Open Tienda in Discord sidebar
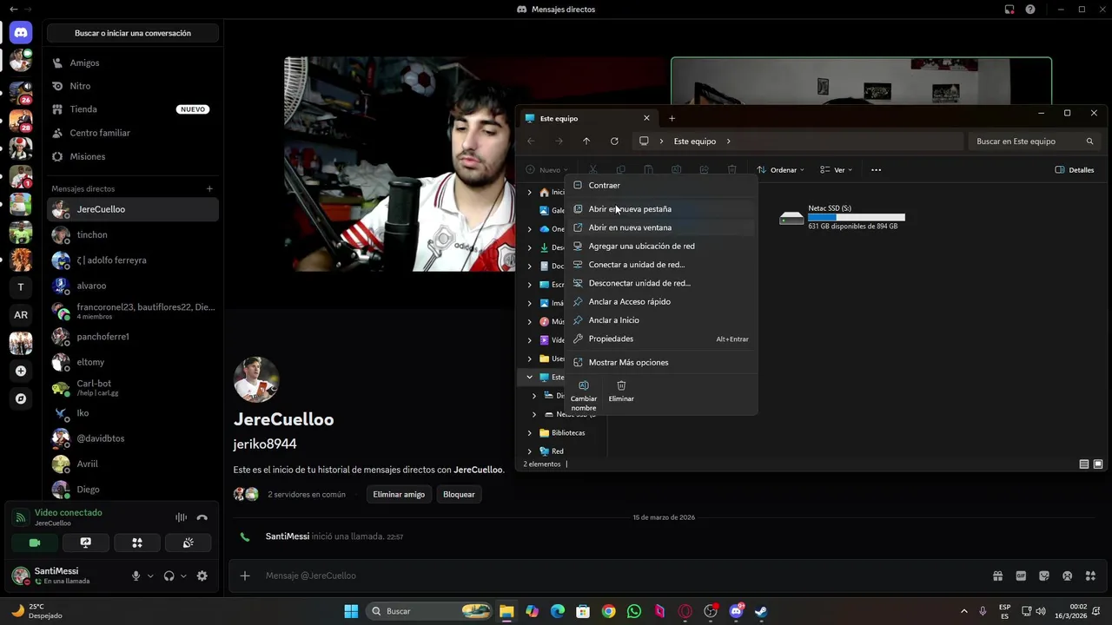Image resolution: width=1112 pixels, height=625 pixels. 133,109
